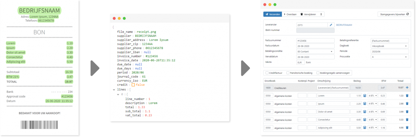Viewport: 417px width, 138px height.
Task: Toggle the credit false checkbox in JSON
Action: 133,85
